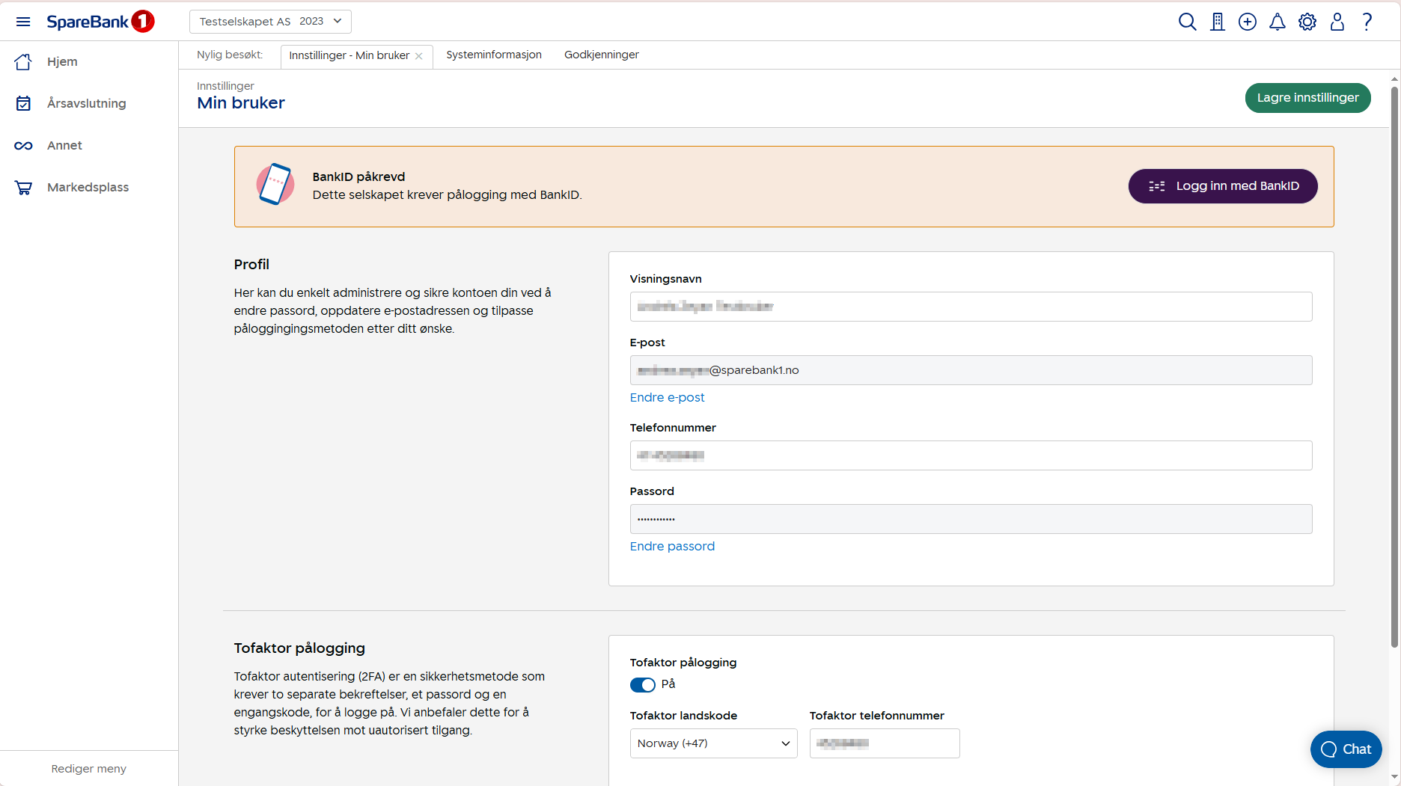
Task: Open the hamburger main menu
Action: coord(23,22)
